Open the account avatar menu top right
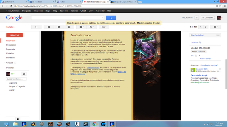Image resolution: width=227 pixels, height=127 pixels. coord(220,18)
